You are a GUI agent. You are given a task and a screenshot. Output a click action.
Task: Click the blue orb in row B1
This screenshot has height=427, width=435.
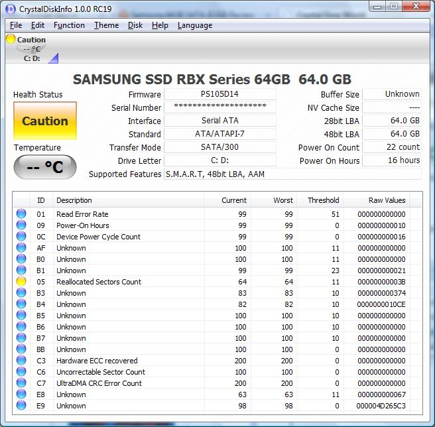(21, 270)
